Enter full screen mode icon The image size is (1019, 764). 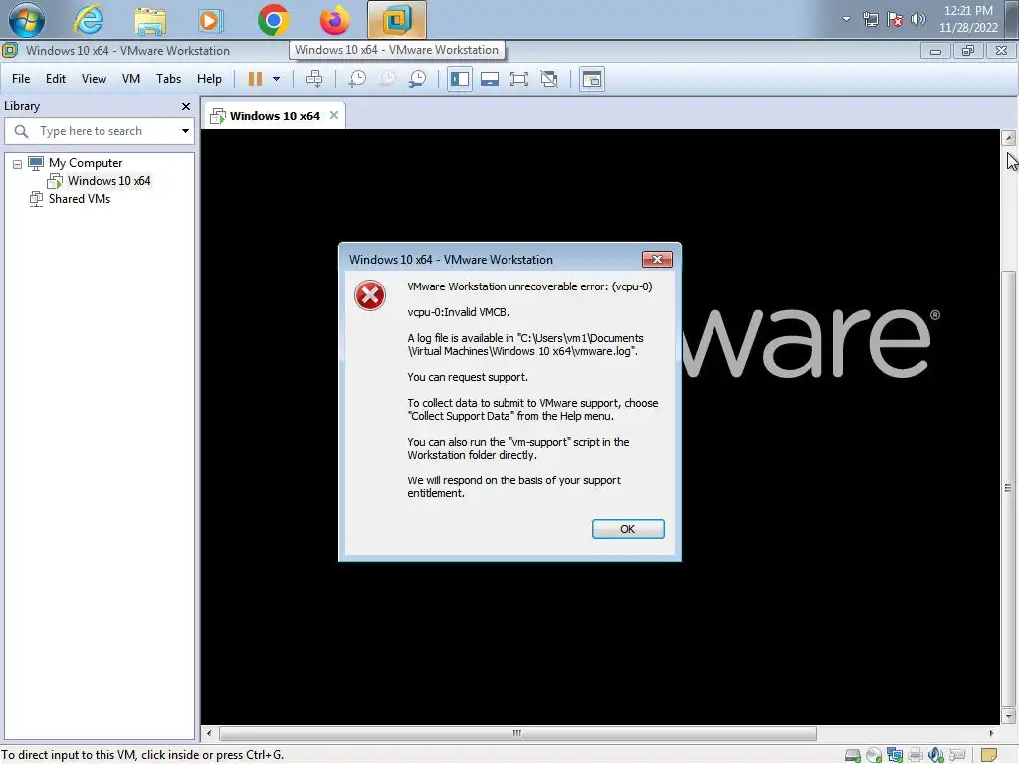[x=519, y=79]
